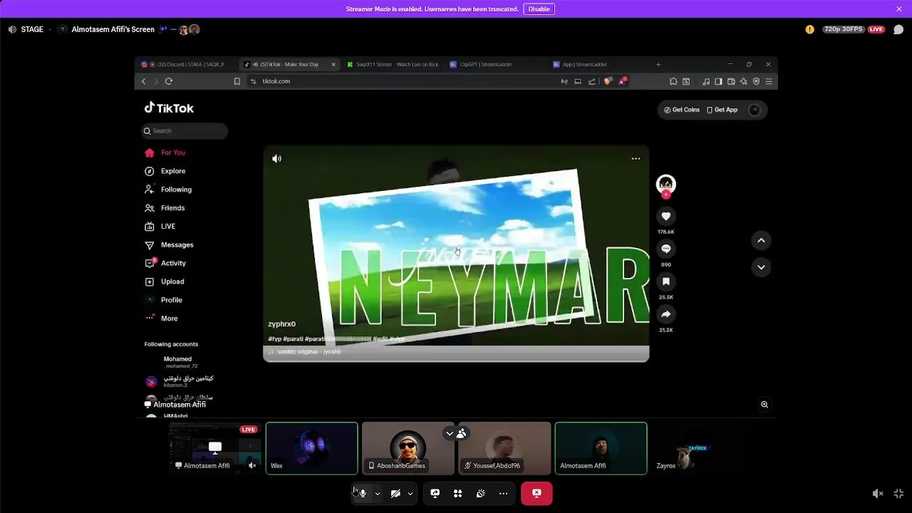The image size is (912, 513).
Task: Switch to the ClipGPT StreamLadder tab
Action: tap(495, 64)
